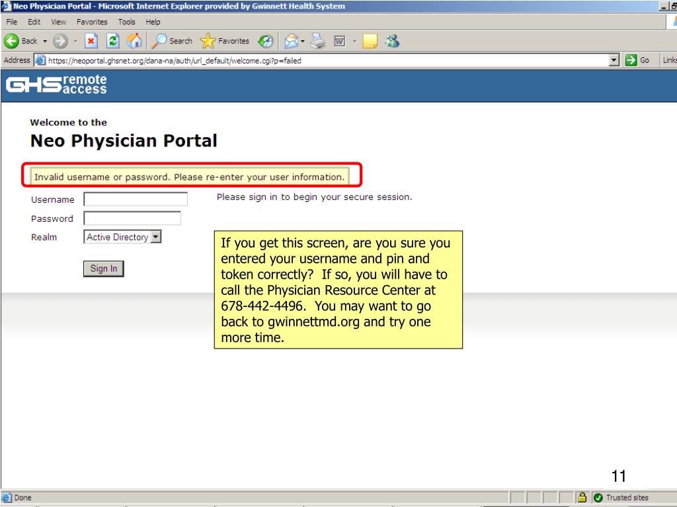
Task: Click into the Username field
Action: 136,199
